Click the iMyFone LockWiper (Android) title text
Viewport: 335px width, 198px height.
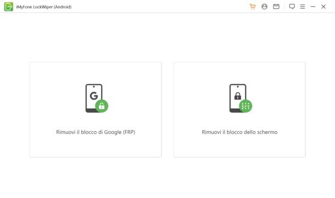pyautogui.click(x=44, y=7)
